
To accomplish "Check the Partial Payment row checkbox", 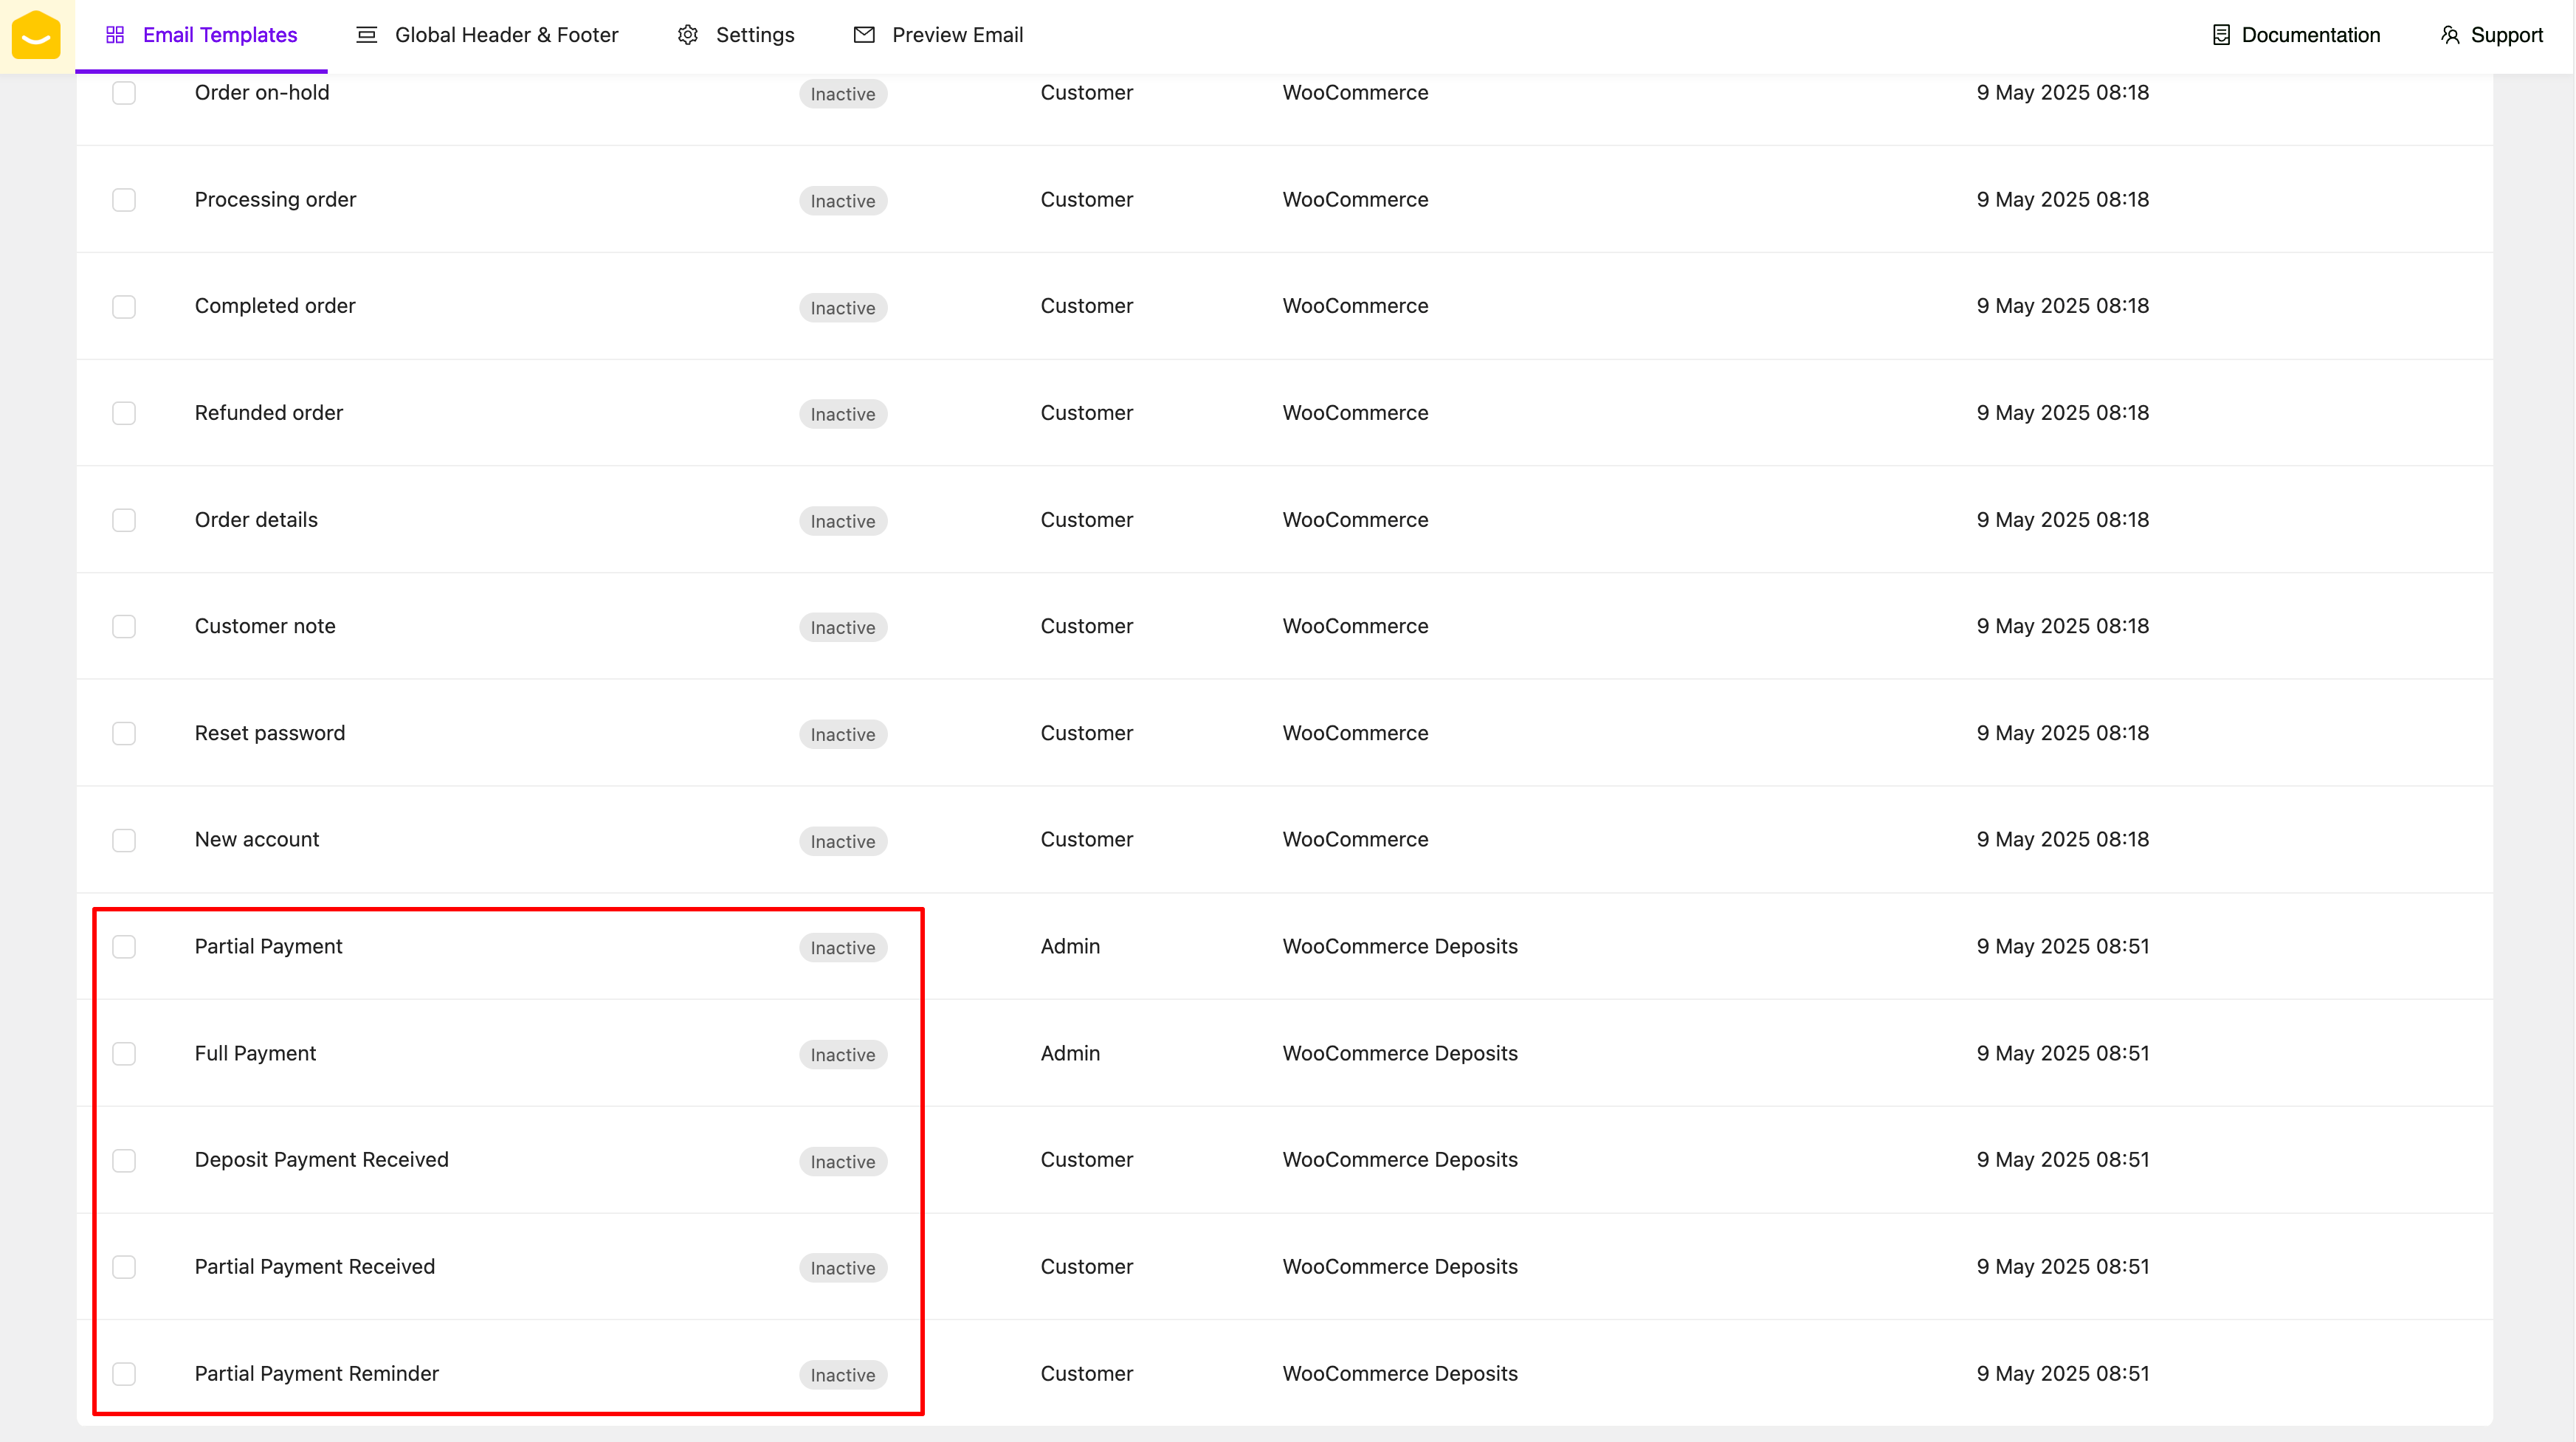I will (x=124, y=947).
